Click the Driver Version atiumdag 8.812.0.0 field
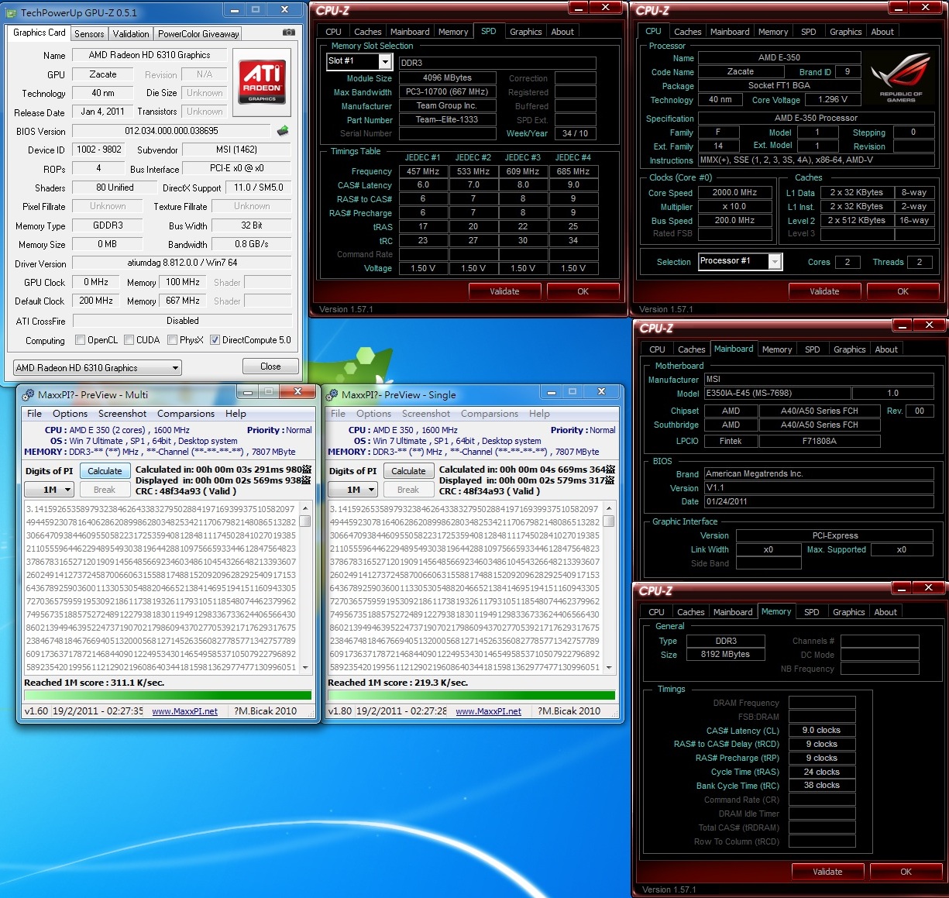Viewport: 949px width, 898px height. click(182, 263)
